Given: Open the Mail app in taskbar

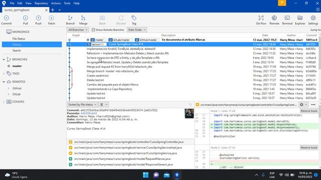Looking at the screenshot, I should click(x=167, y=175).
